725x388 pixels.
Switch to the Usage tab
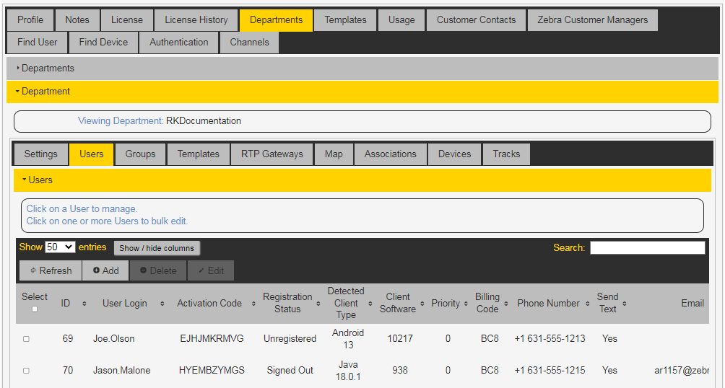(401, 20)
